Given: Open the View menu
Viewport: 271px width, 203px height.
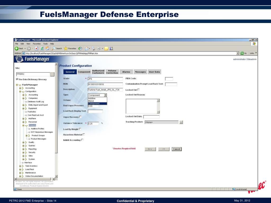Looking at the screenshot, I should tap(28, 44).
